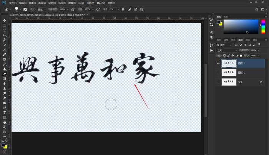
Task: Select the Blur droplet tool
Action: (5, 84)
